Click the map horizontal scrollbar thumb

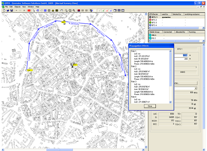pos(59,150)
